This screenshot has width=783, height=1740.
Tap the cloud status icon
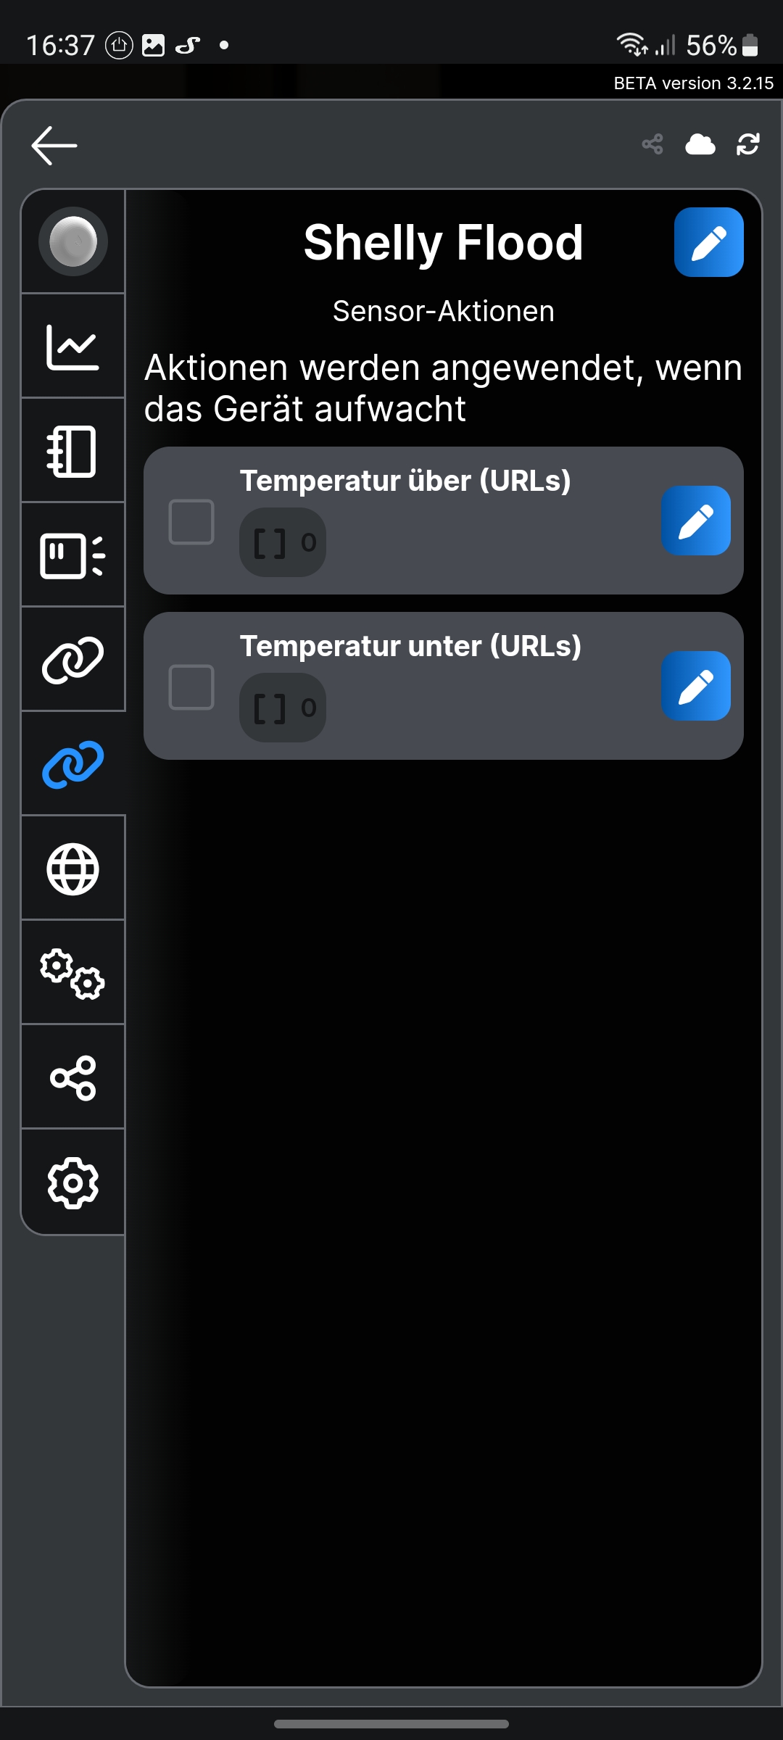pos(700,145)
